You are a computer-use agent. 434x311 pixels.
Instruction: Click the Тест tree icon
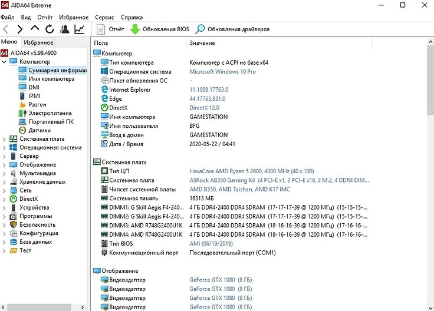(14, 250)
